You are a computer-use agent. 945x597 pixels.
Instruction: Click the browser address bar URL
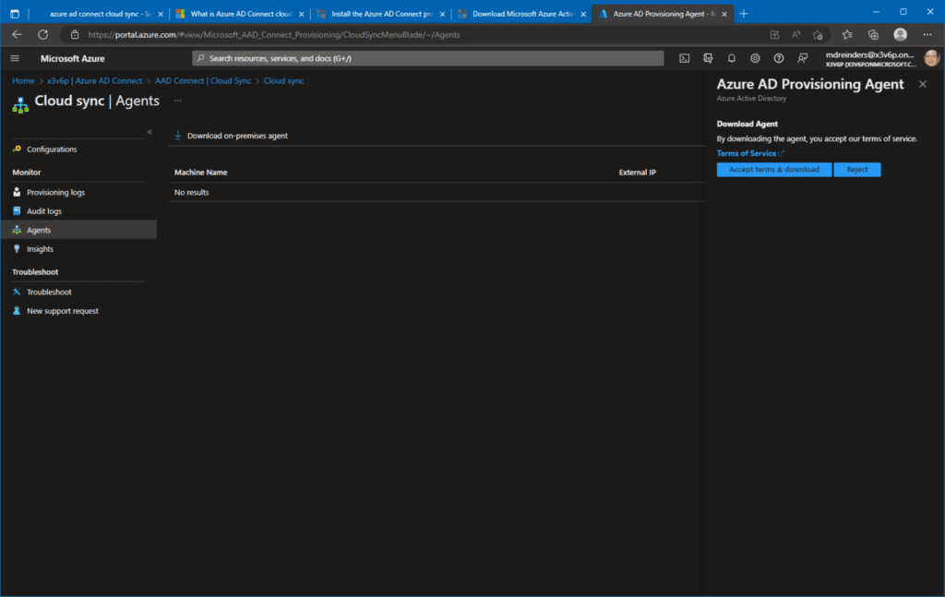point(273,35)
